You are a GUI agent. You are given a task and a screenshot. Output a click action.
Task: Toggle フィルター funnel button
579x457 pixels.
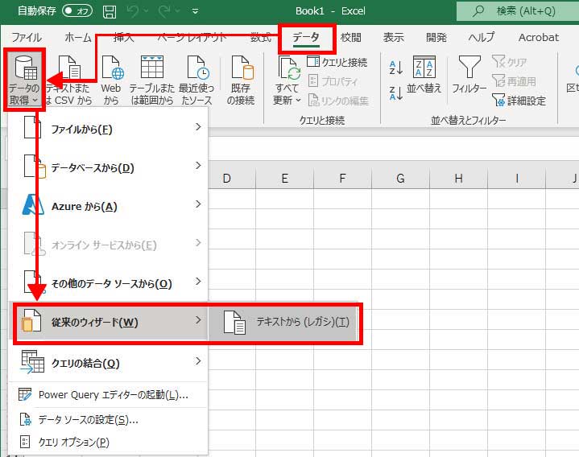(x=469, y=76)
